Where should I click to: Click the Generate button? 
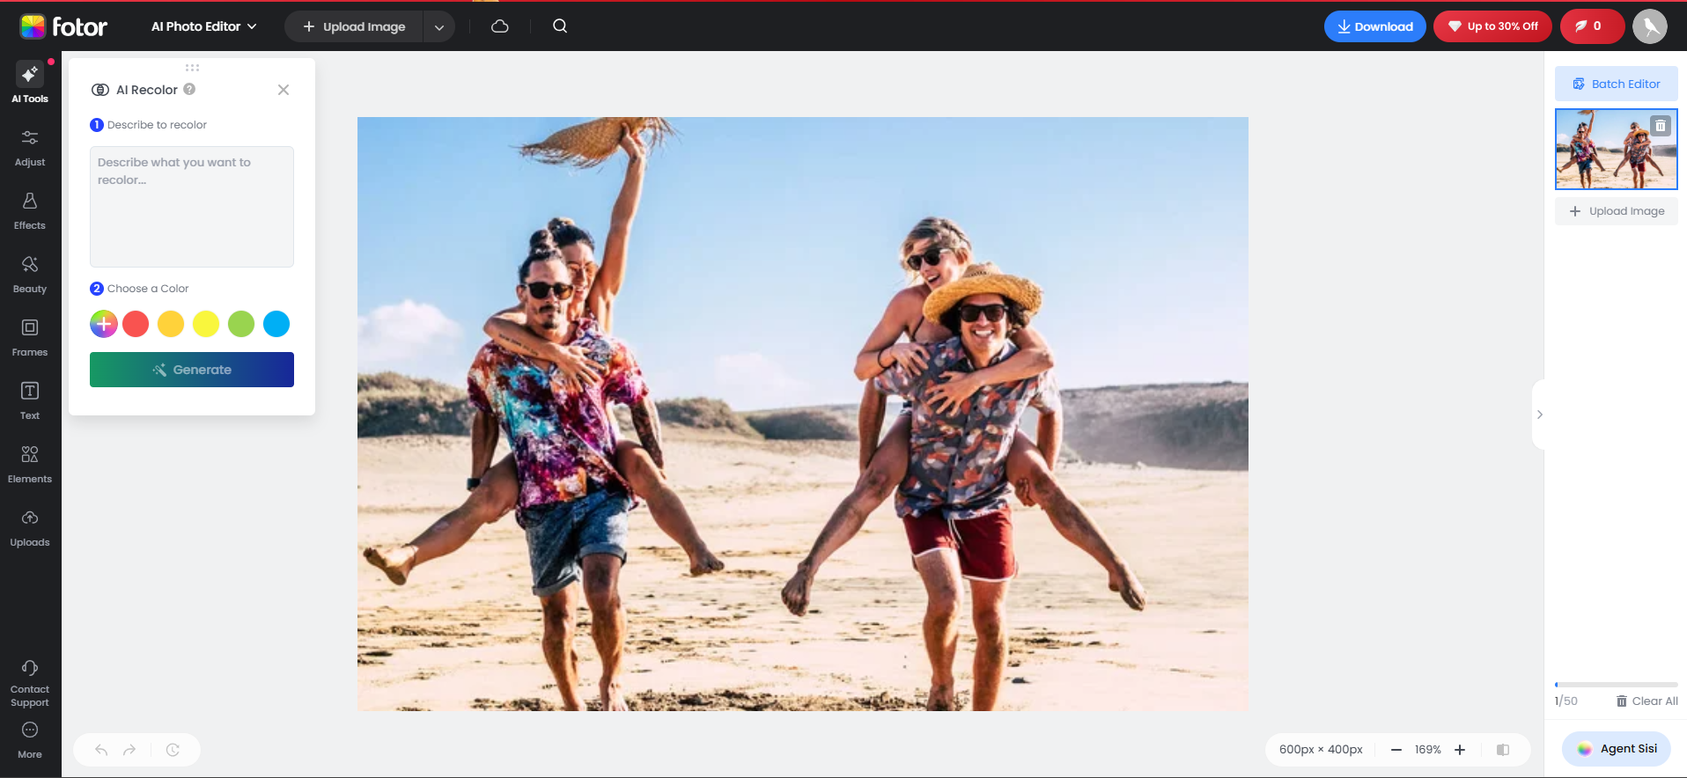point(192,370)
